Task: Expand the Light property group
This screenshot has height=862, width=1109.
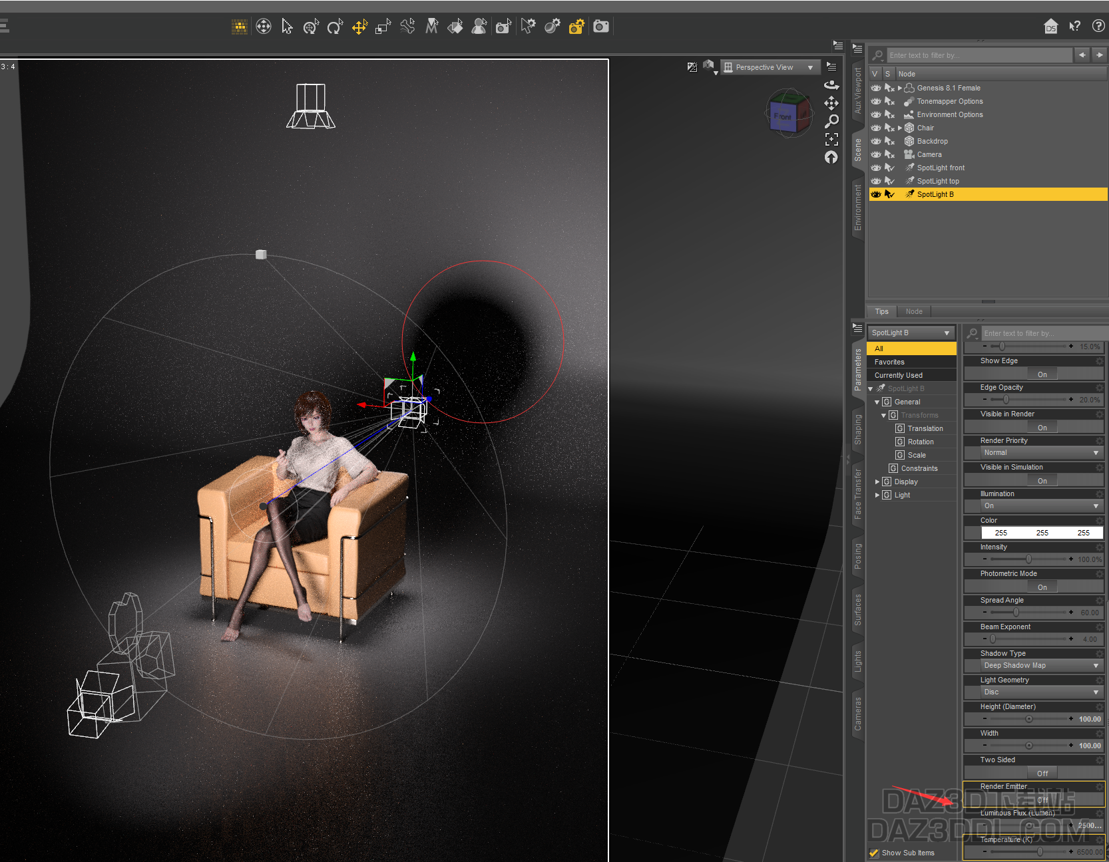Action: (877, 495)
